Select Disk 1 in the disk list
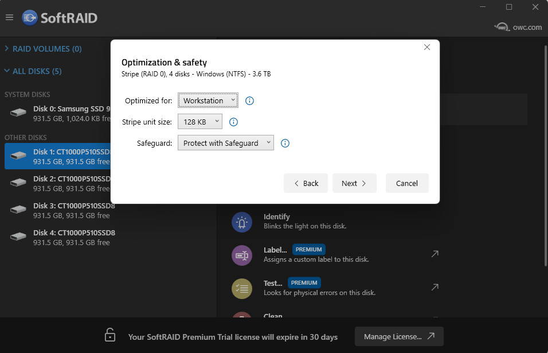The width and height of the screenshot is (548, 353). tap(58, 156)
